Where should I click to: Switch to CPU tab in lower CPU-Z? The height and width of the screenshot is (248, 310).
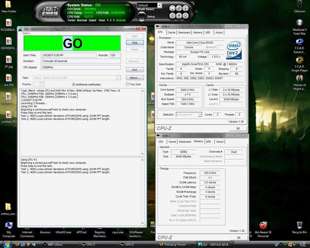[161, 141]
